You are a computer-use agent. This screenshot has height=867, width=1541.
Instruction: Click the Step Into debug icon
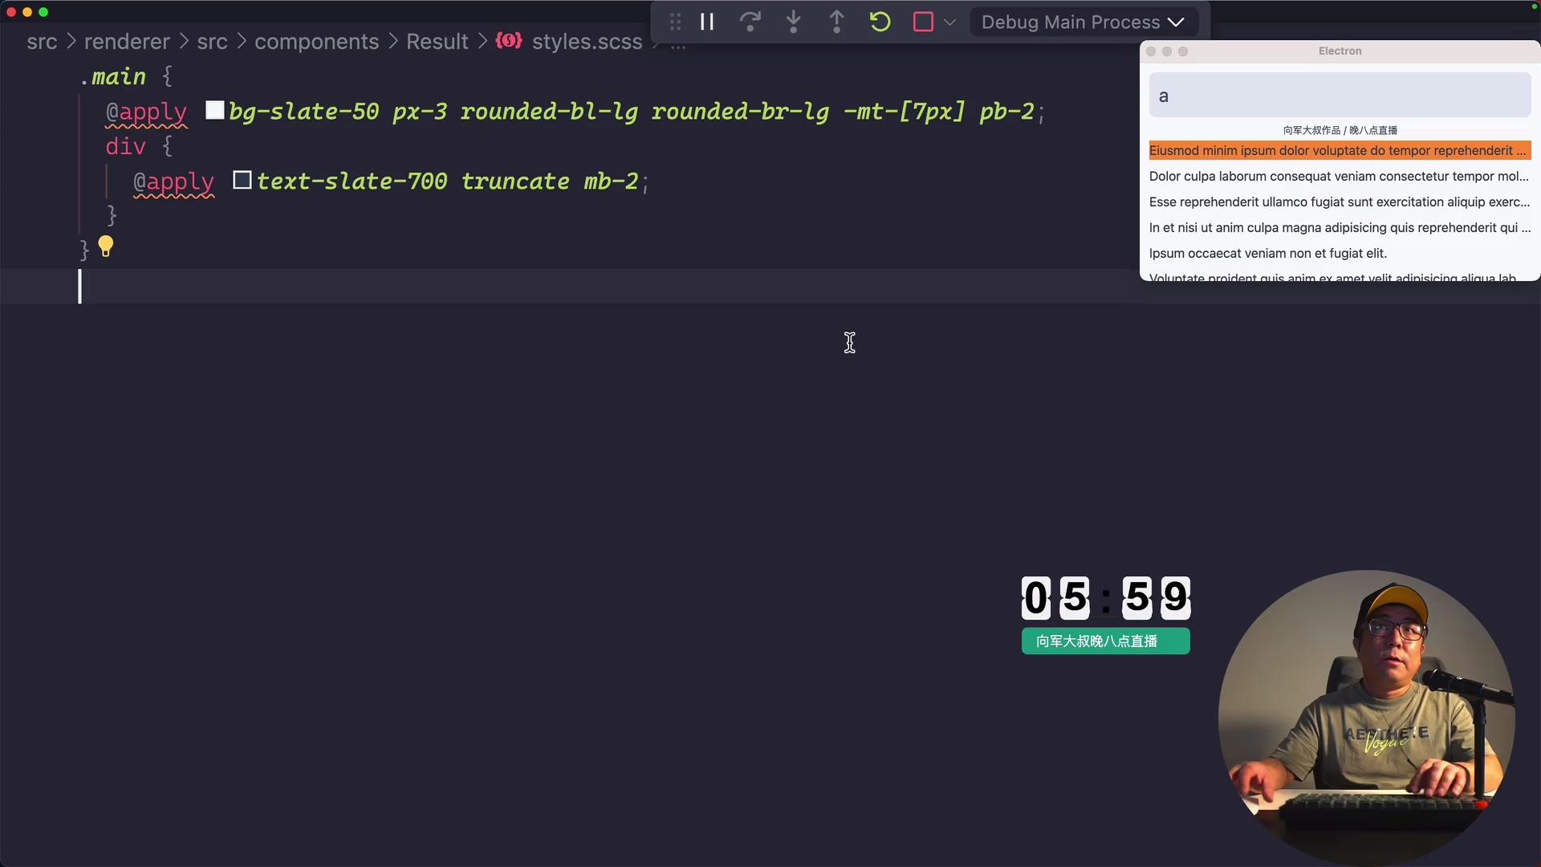(793, 22)
